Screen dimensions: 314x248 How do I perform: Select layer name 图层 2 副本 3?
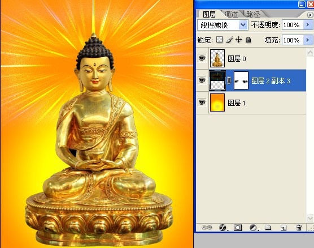tap(271, 81)
